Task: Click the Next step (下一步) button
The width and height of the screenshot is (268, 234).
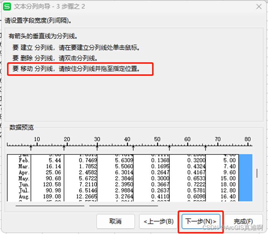Action: (201, 221)
